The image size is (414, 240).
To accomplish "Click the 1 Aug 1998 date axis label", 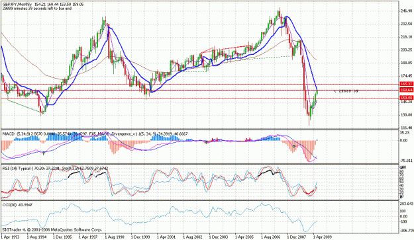I will coord(115,237).
